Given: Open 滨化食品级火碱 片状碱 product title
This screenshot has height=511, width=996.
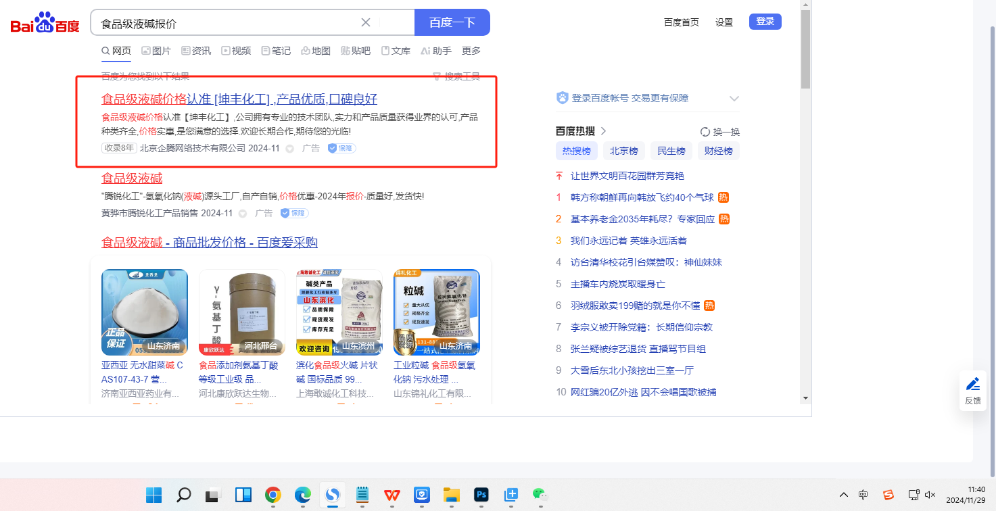Looking at the screenshot, I should pos(337,372).
